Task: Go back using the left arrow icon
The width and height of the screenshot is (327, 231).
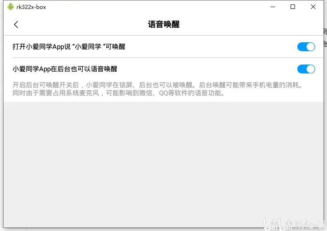Action: point(16,24)
